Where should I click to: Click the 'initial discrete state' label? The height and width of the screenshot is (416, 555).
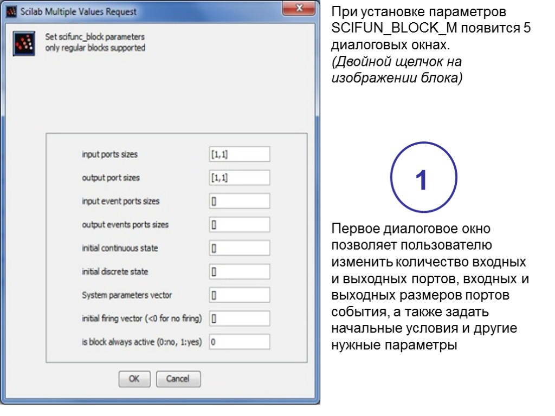tap(115, 272)
